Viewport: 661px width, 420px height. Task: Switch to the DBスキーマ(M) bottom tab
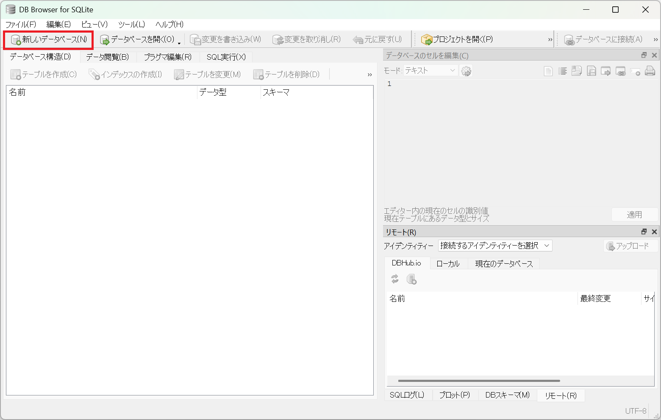[508, 395]
